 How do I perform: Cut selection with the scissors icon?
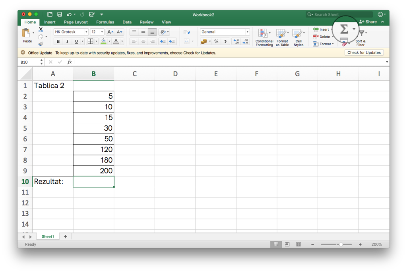point(41,30)
